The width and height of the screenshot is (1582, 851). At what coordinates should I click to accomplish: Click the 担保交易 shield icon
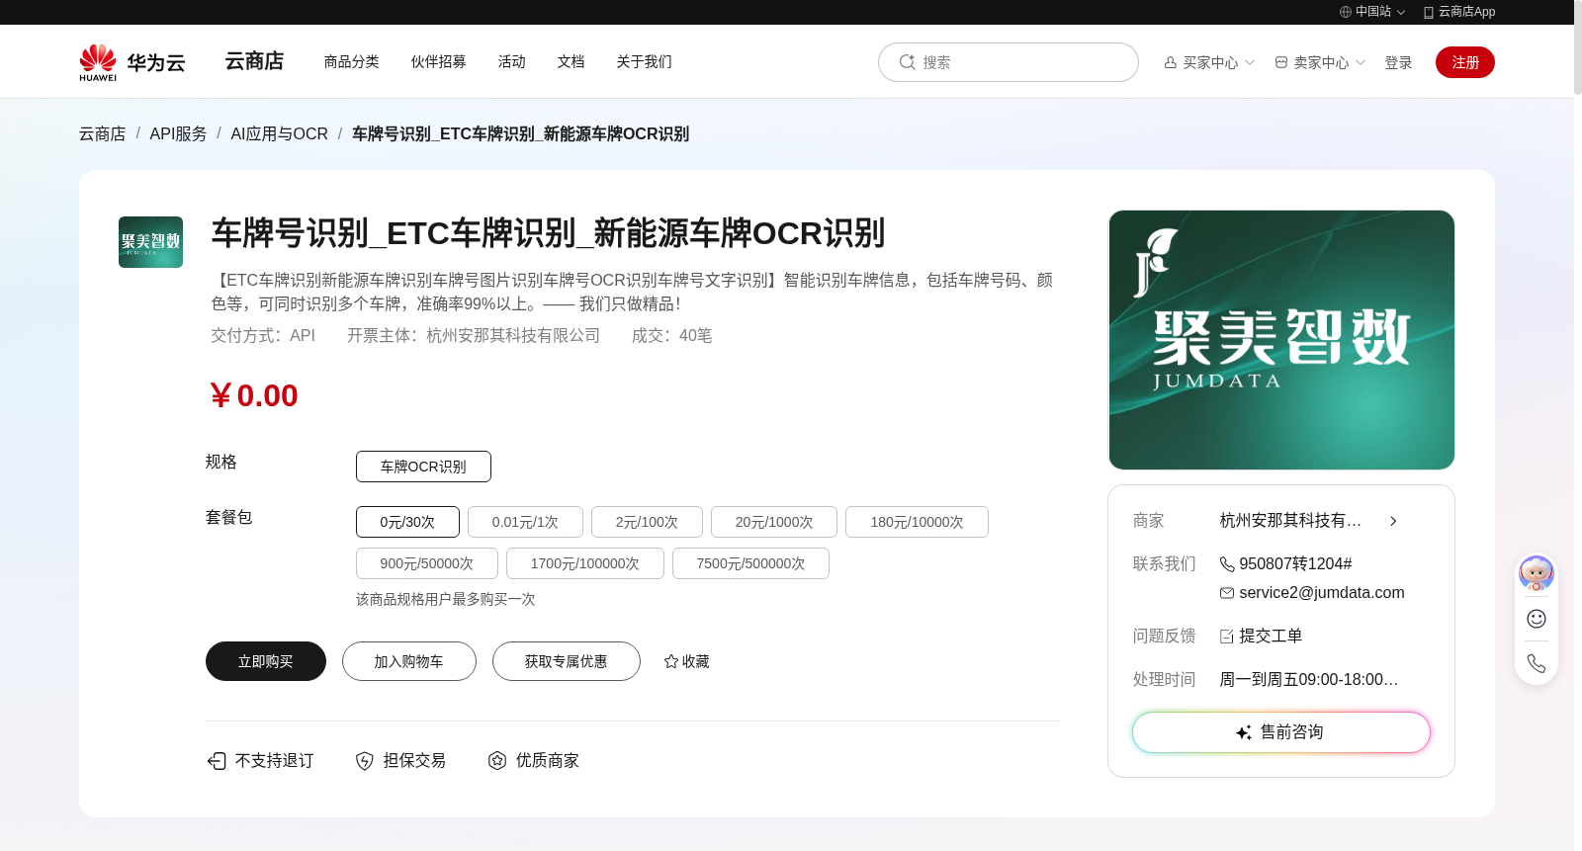coord(365,760)
